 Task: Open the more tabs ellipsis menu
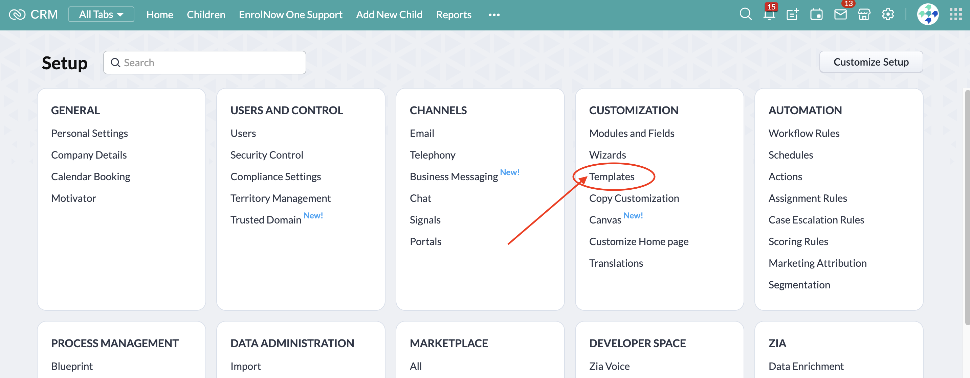coord(494,15)
